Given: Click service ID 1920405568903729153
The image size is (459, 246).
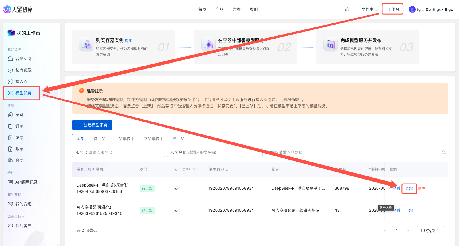Looking at the screenshot, I should coord(99,191).
